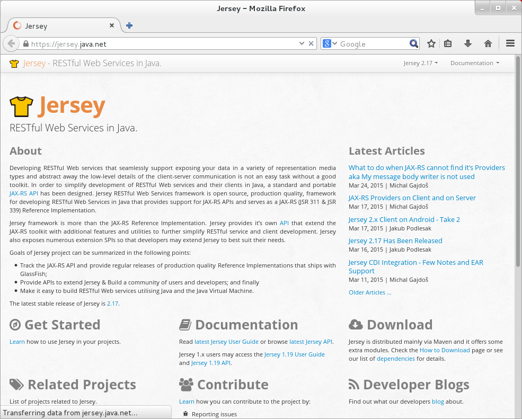This screenshot has width=522, height=419.
Task: Click the Jersey brand link in navbar
Action: [34, 63]
